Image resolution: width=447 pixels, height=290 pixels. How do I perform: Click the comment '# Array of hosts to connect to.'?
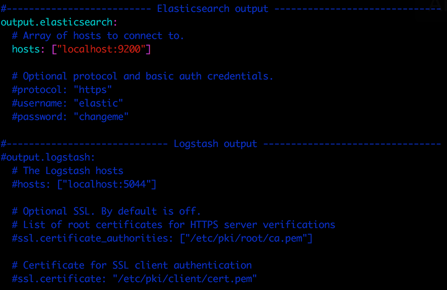(x=98, y=36)
